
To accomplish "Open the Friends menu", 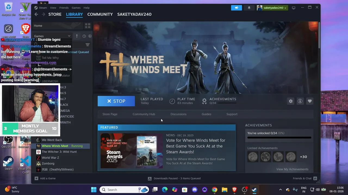I will click(64, 8).
